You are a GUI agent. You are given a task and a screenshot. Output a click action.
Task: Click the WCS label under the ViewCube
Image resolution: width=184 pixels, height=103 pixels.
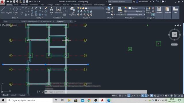click(174, 45)
